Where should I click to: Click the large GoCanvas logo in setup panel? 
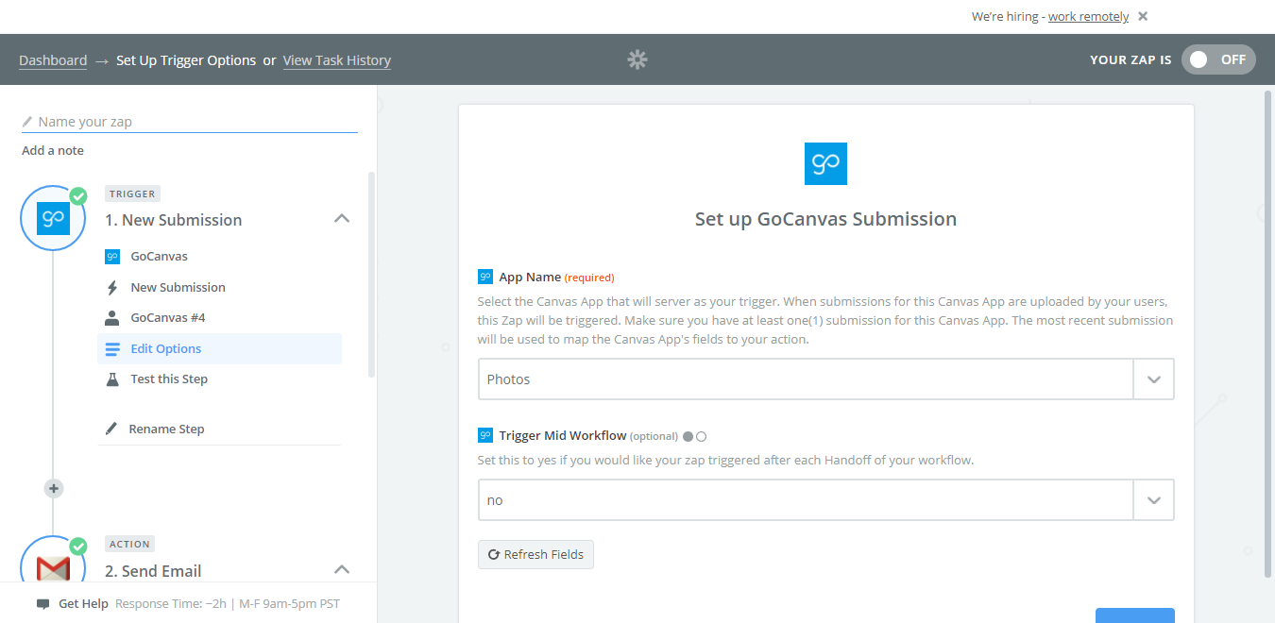click(x=825, y=163)
